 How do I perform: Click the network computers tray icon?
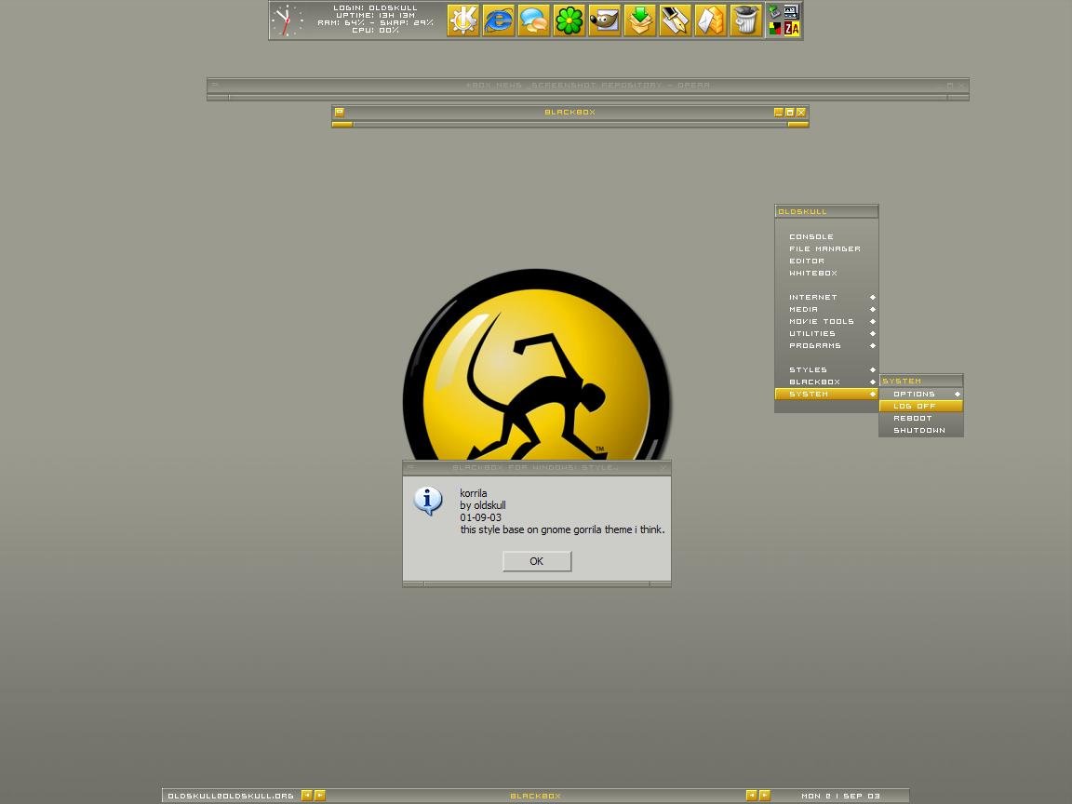point(774,11)
